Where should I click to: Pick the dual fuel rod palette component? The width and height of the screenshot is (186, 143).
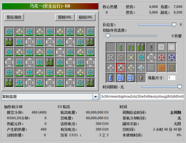pyautogui.click(x=131, y=47)
